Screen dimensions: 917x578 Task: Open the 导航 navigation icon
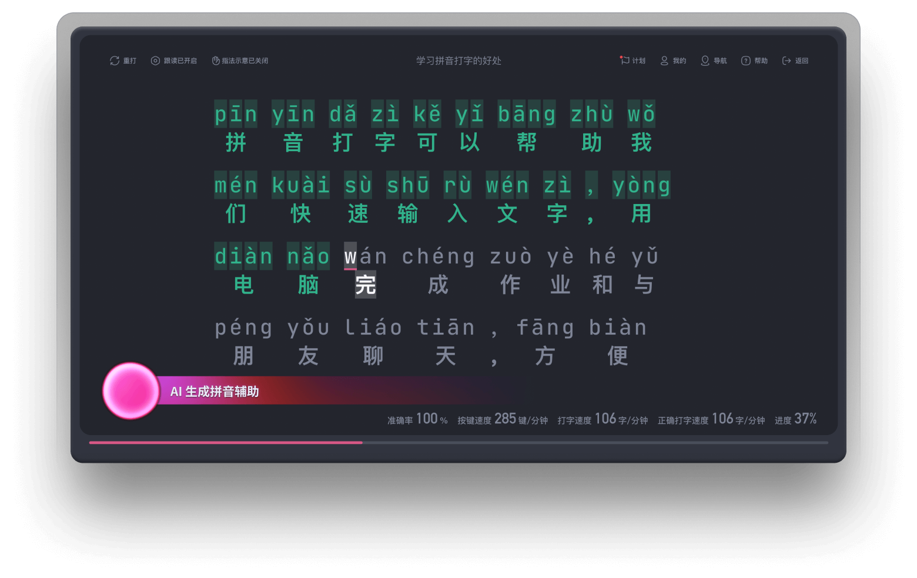(705, 61)
